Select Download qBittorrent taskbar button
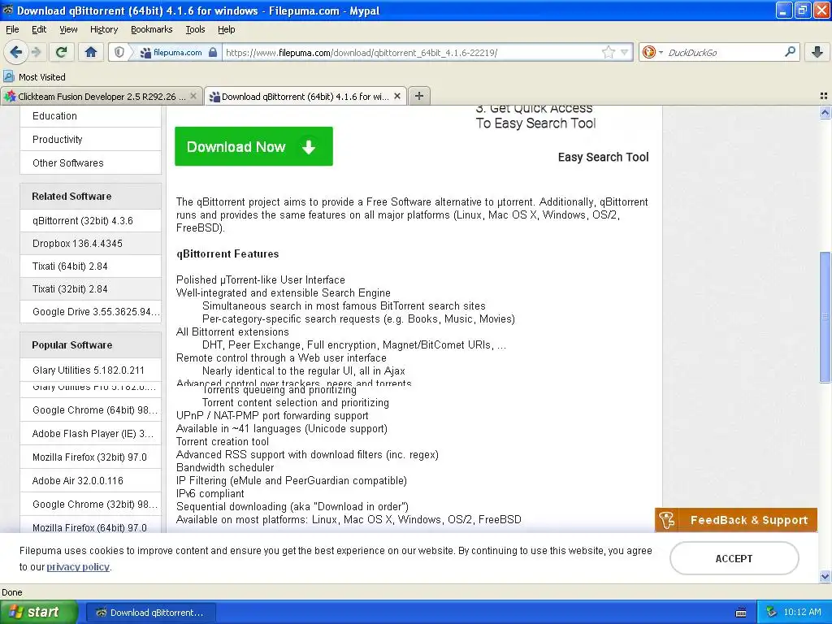This screenshot has height=624, width=832. point(150,613)
